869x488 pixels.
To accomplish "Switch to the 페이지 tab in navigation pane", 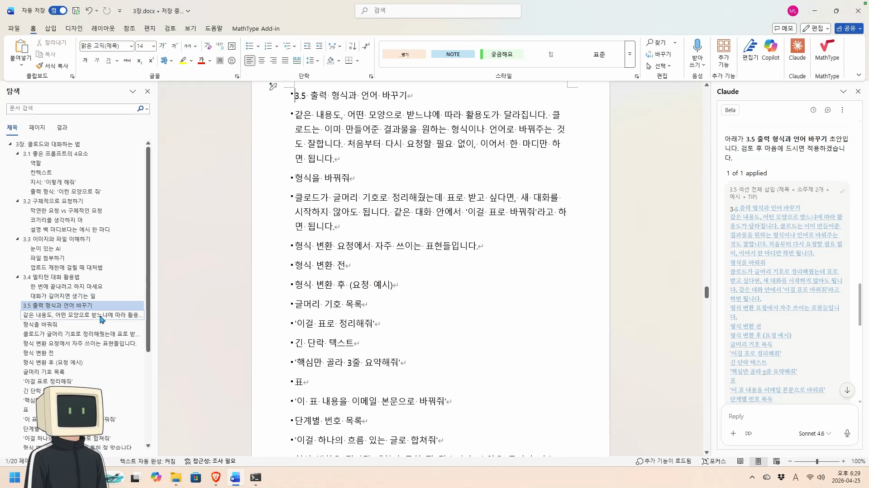I will click(37, 128).
